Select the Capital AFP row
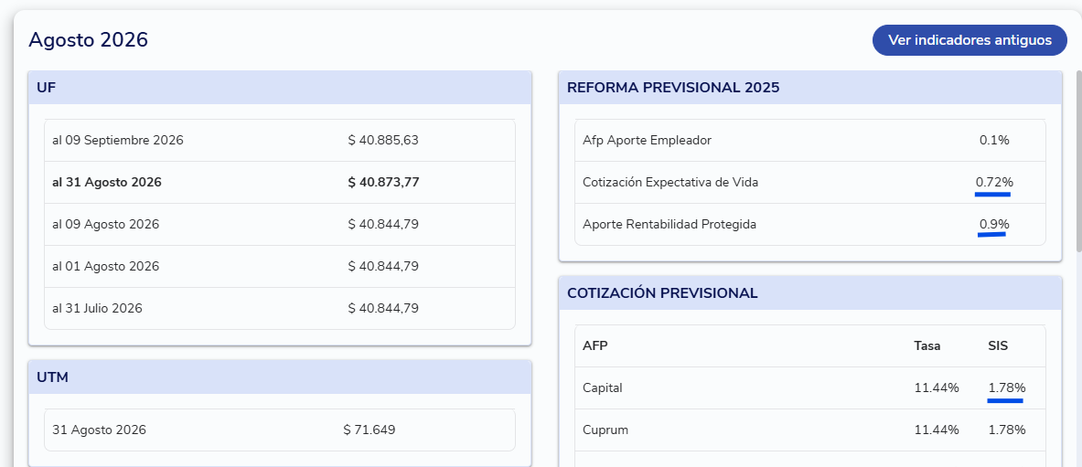The image size is (1082, 467). click(810, 387)
